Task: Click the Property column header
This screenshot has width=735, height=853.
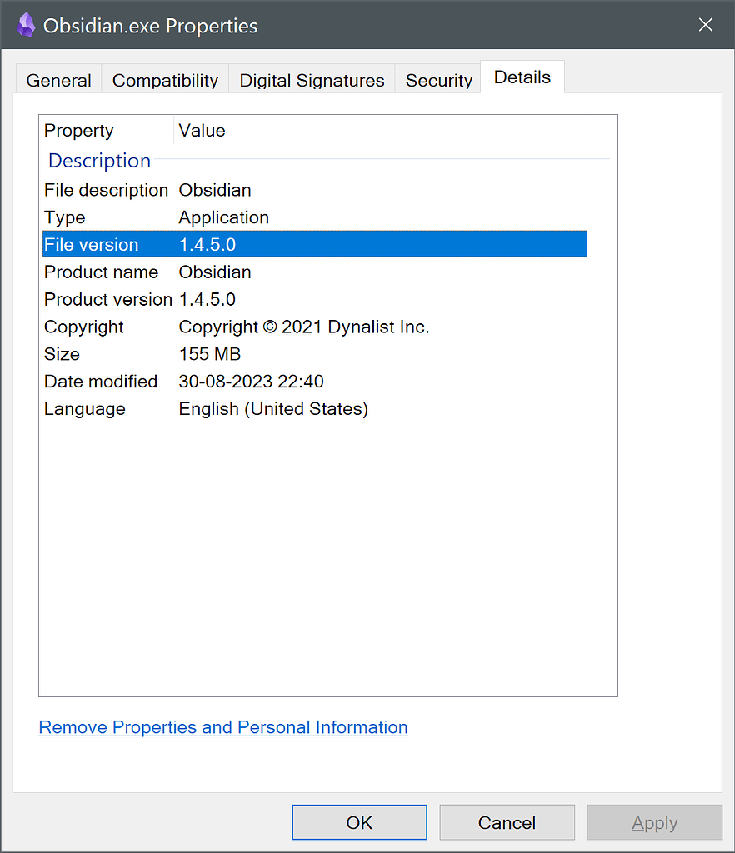Action: coord(78,131)
